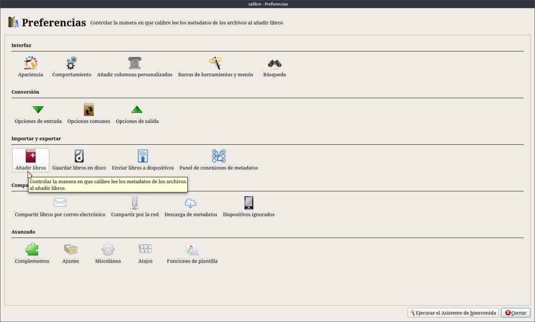Open Enviar libros a dispositivos
Screen dimensions: 535x322
143,160
